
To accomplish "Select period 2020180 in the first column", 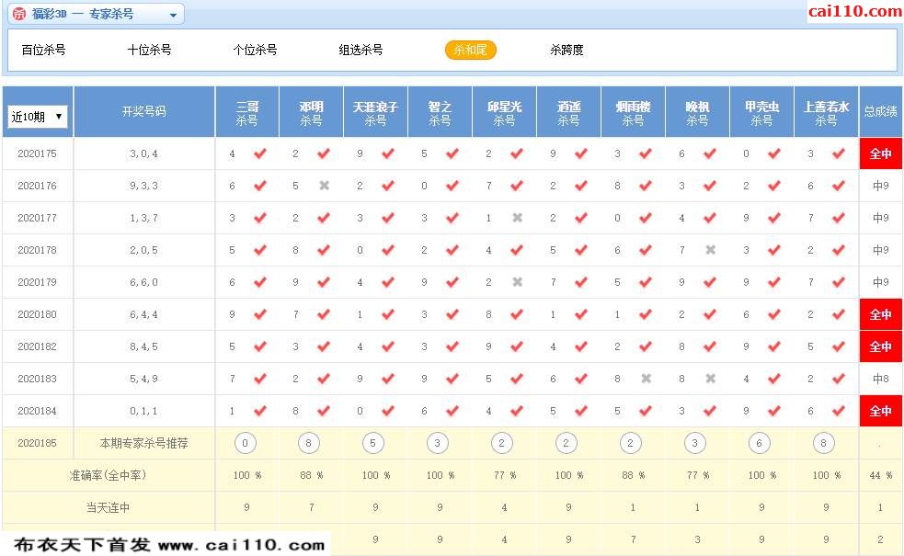I will (x=37, y=314).
